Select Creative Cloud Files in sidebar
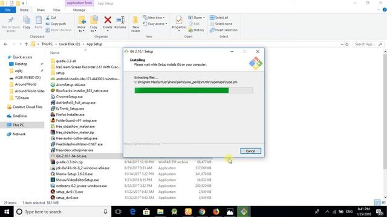 27,107
